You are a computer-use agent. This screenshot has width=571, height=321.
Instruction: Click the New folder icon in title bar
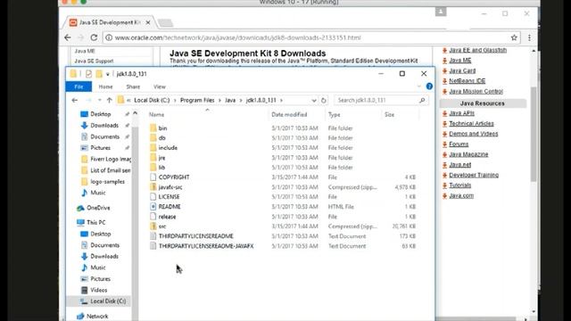(99, 74)
